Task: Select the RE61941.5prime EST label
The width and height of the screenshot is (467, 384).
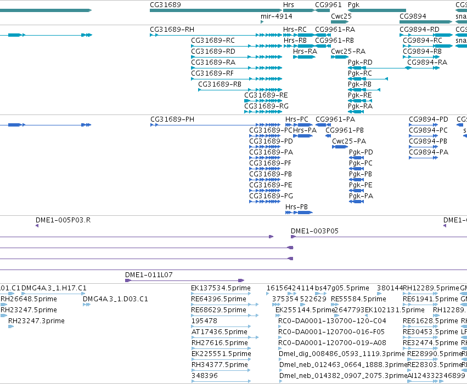Action: [430, 299]
